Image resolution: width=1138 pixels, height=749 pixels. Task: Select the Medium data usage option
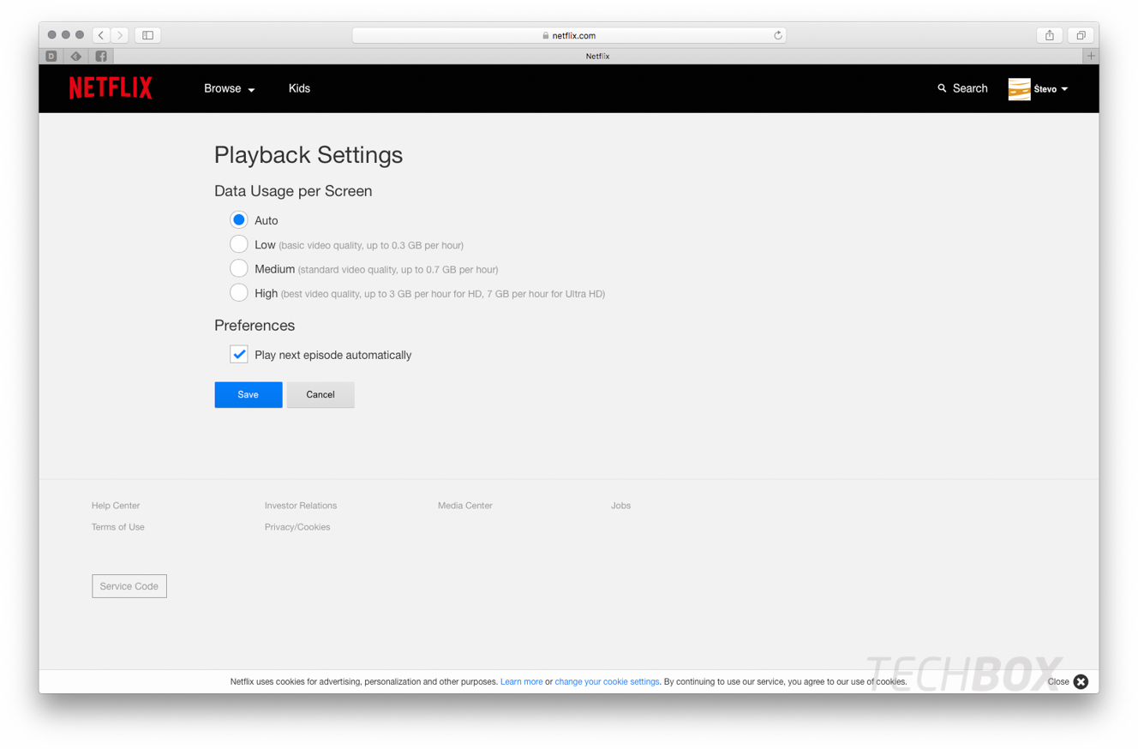(239, 268)
